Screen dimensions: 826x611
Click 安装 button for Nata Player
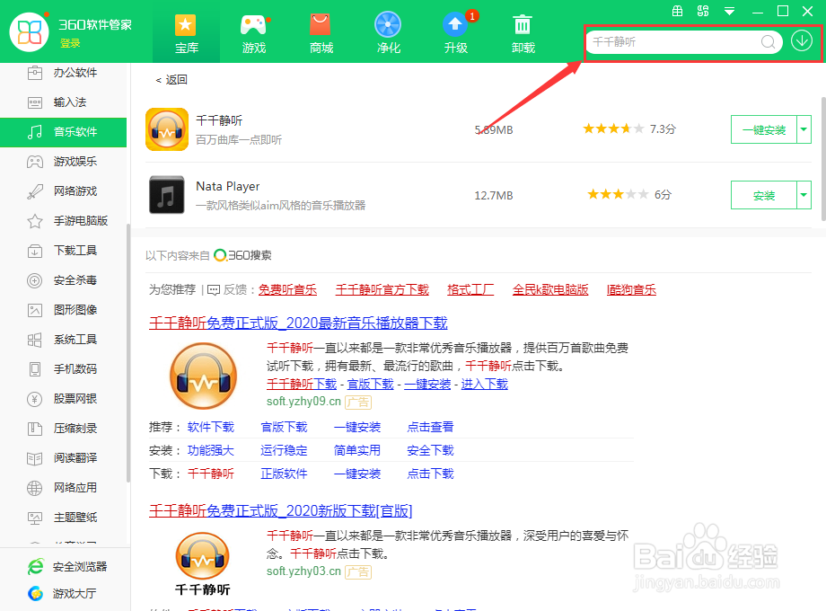(763, 195)
